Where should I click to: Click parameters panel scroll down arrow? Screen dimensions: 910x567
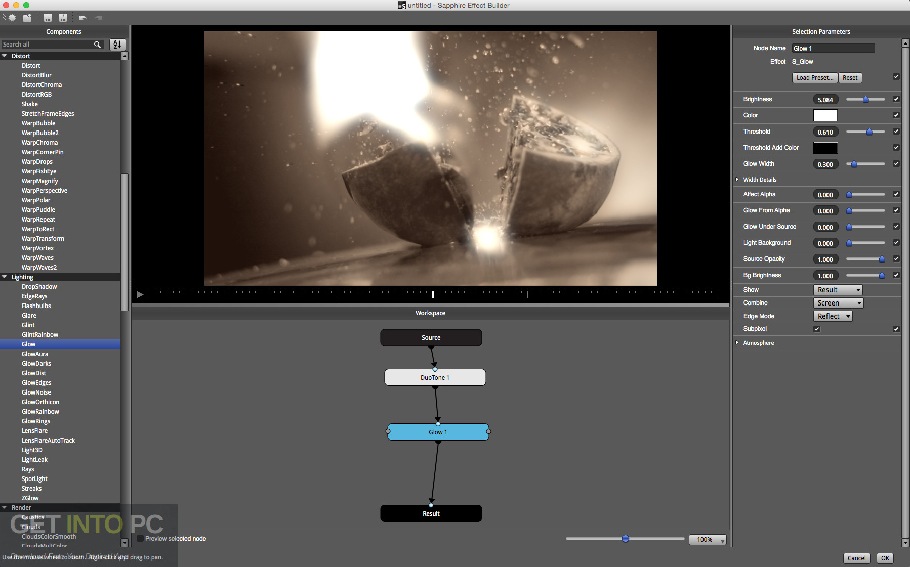click(x=905, y=543)
